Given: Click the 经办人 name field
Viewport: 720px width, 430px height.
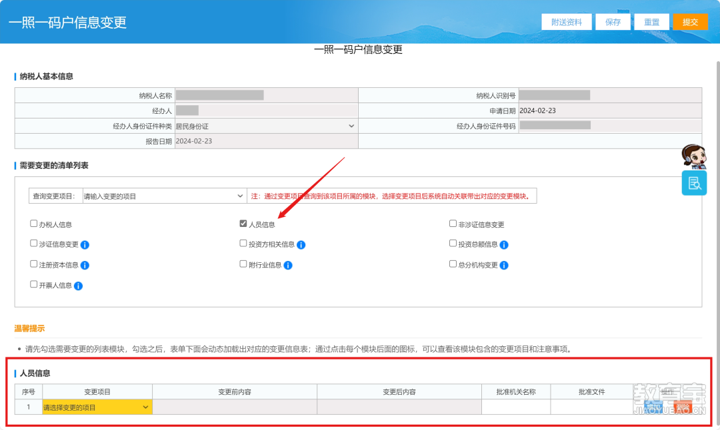Looking at the screenshot, I should 266,110.
